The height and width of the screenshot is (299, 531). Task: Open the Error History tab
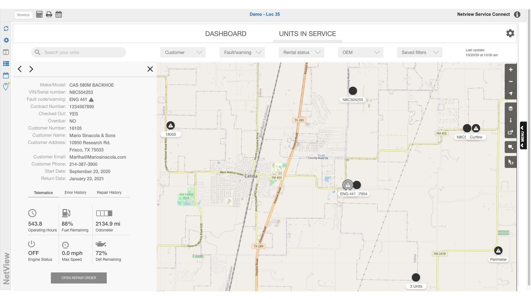(75, 192)
